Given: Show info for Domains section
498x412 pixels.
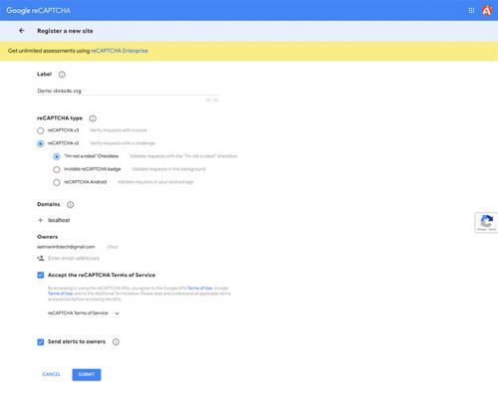Looking at the screenshot, I should pos(71,205).
